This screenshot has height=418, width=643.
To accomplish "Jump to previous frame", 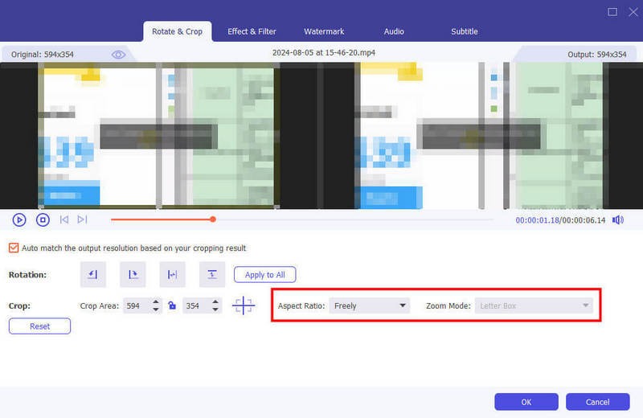I will [x=64, y=219].
